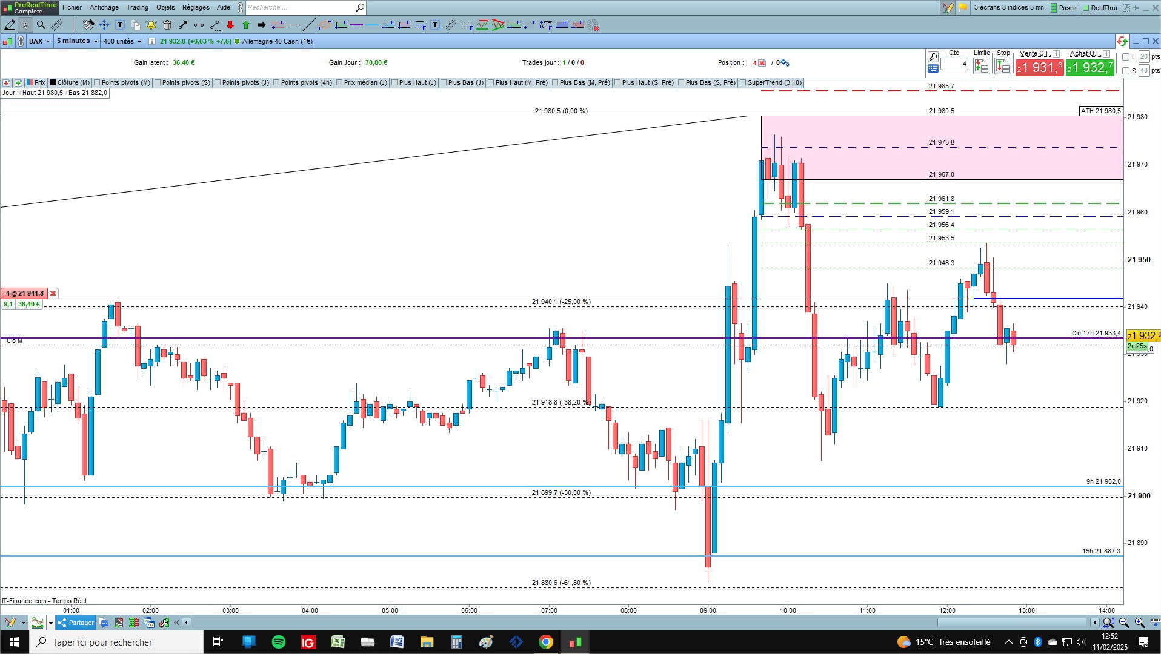Activate the magnifier zoom tool

41,25
